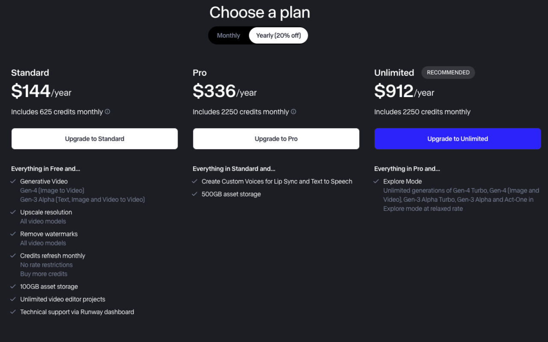Viewport: 548px width, 342px height.
Task: Click checkmark icon next to Upscale resolution
Action: [x=13, y=212]
